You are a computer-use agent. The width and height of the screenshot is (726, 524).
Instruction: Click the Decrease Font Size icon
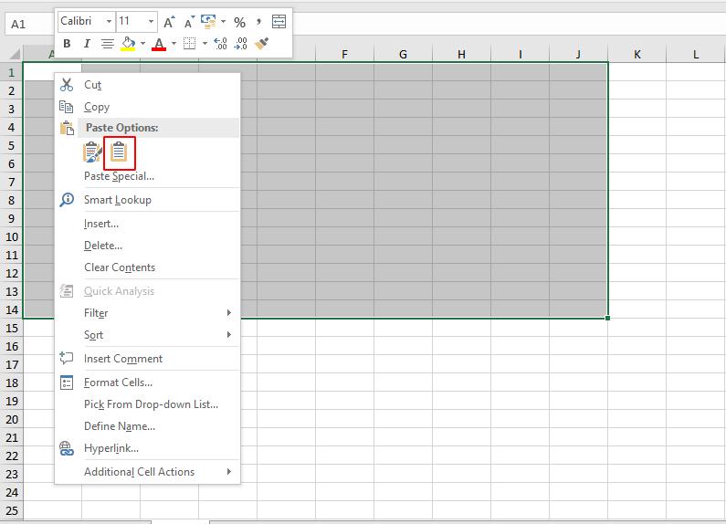pos(189,21)
